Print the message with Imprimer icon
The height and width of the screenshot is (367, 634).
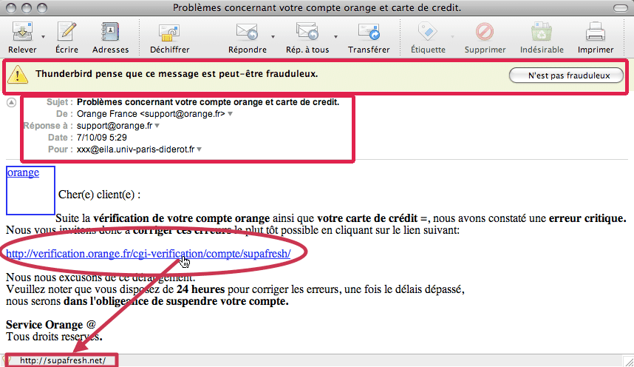[595, 33]
